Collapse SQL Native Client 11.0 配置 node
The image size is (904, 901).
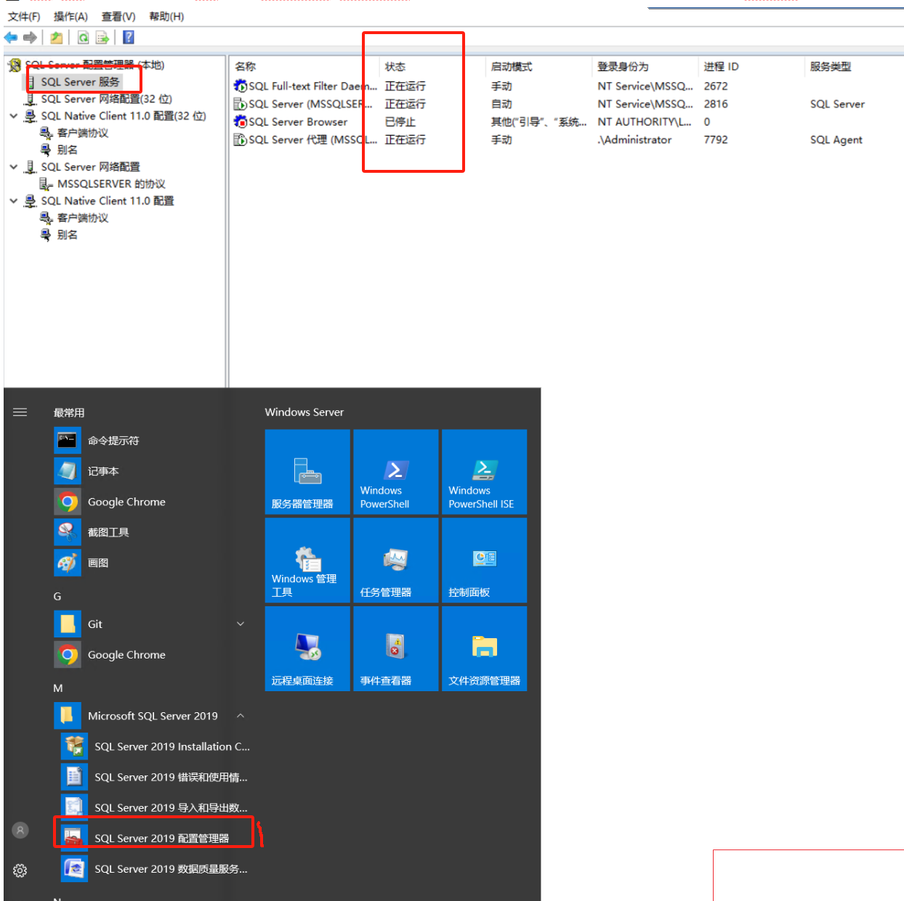(x=13, y=200)
